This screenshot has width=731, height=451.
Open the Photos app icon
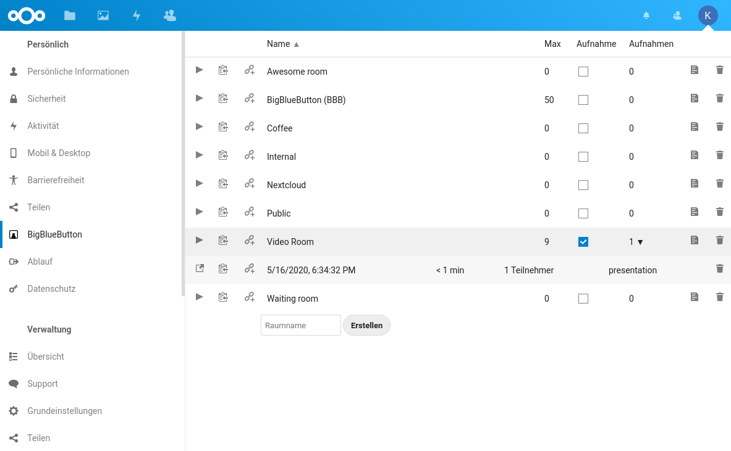tap(103, 15)
